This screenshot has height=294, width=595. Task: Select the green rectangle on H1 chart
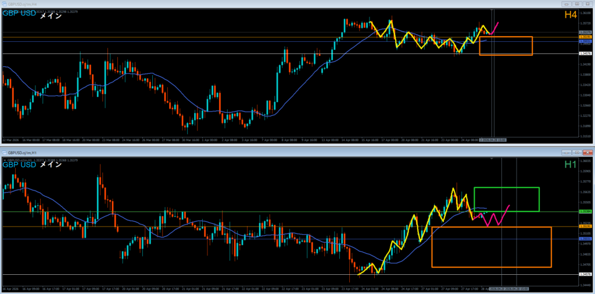[x=507, y=199]
